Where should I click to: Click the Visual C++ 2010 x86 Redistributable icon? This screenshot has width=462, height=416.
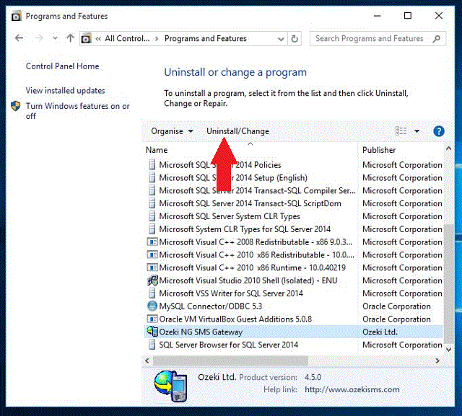click(x=152, y=255)
